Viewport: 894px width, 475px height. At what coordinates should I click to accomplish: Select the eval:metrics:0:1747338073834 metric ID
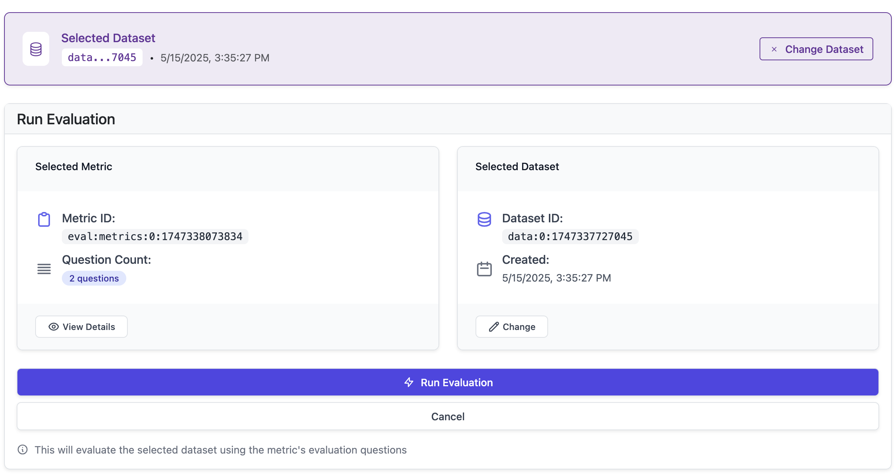(x=155, y=236)
